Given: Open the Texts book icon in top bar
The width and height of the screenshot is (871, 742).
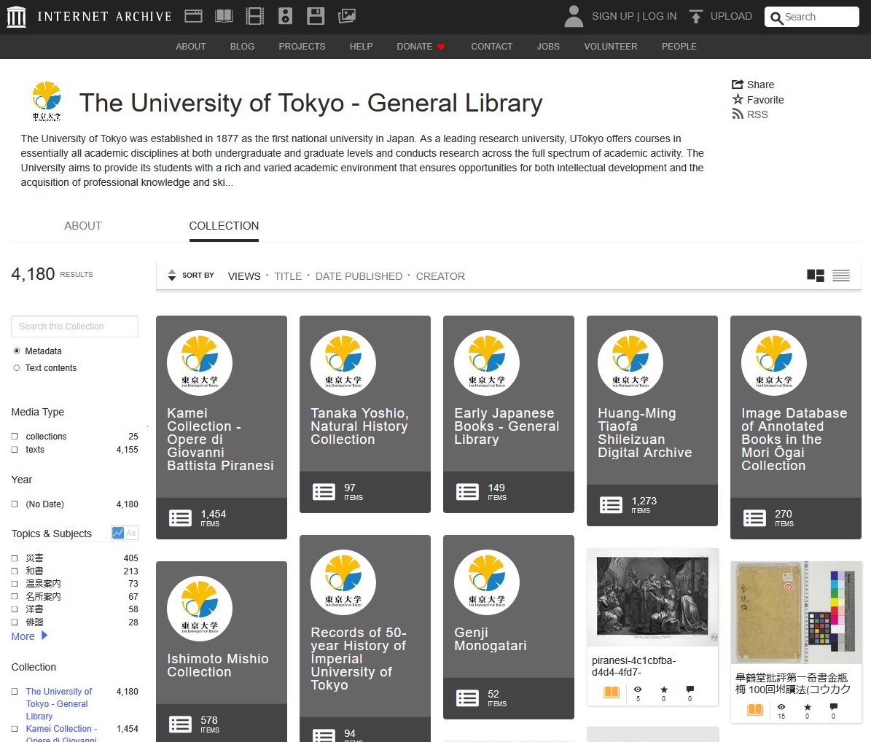Looking at the screenshot, I should coord(224,16).
